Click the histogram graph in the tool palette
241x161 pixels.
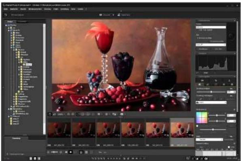coord(215,63)
